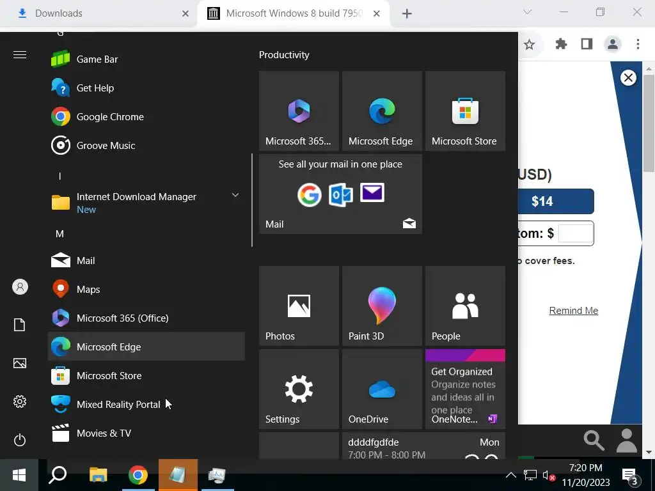Click the Microsoft Store tile
The width and height of the screenshot is (655, 491).
465,111
